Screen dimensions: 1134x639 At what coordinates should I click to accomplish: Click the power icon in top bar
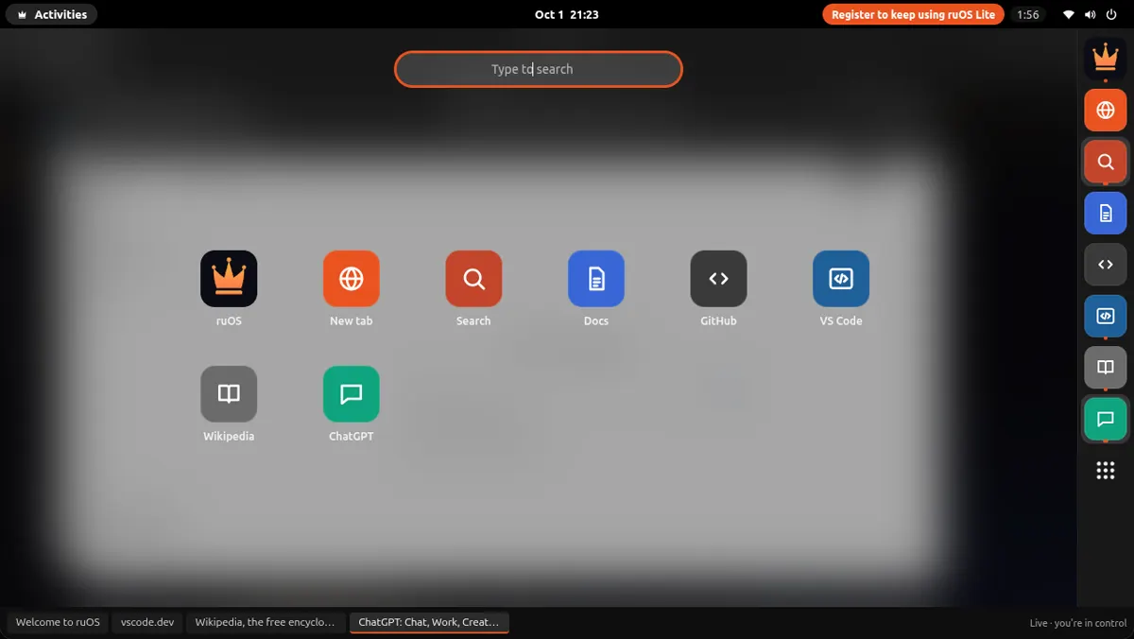coord(1111,14)
